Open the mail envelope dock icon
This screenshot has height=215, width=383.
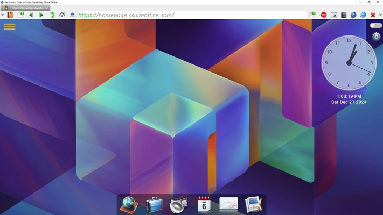228,204
